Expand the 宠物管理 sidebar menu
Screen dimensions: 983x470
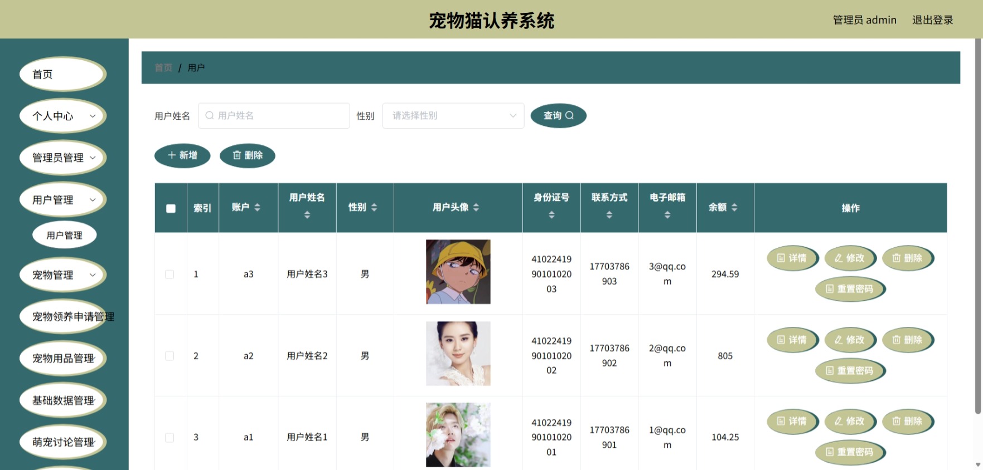63,275
